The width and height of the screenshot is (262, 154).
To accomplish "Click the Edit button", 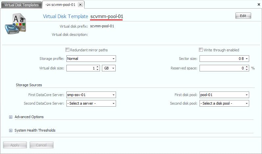I will point(243,16).
